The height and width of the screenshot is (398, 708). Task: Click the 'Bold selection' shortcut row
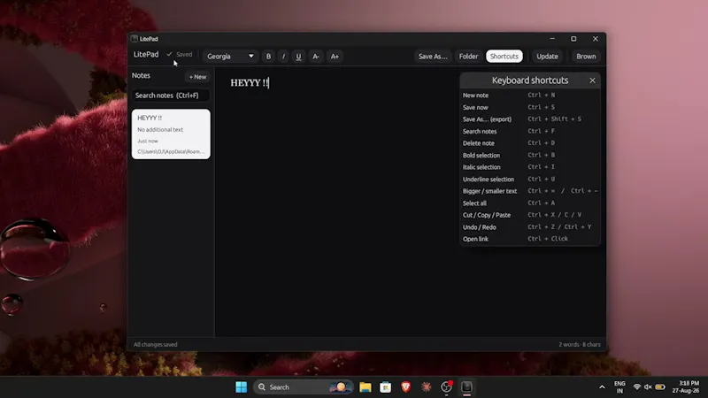point(529,156)
